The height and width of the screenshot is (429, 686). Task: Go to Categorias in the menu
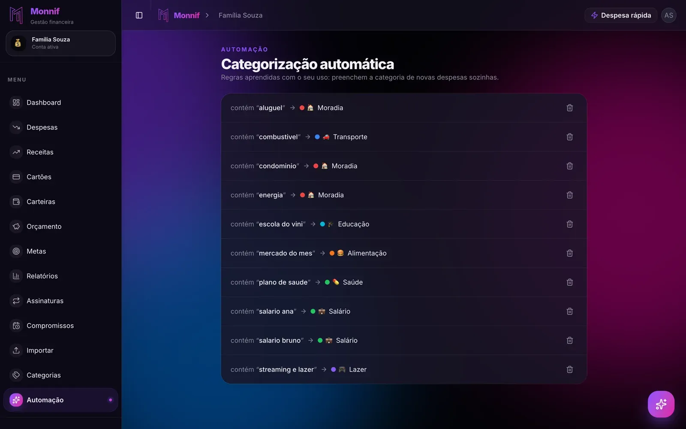click(x=60, y=375)
